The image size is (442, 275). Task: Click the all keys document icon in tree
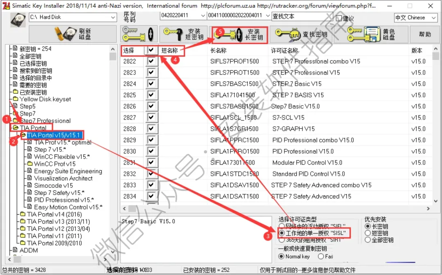15,56
